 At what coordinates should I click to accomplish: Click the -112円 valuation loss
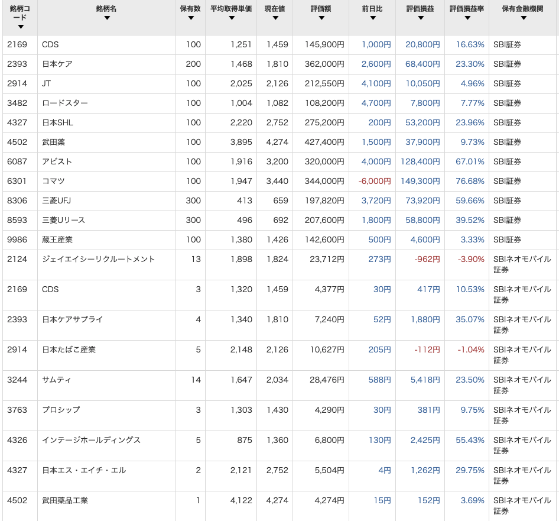point(427,350)
